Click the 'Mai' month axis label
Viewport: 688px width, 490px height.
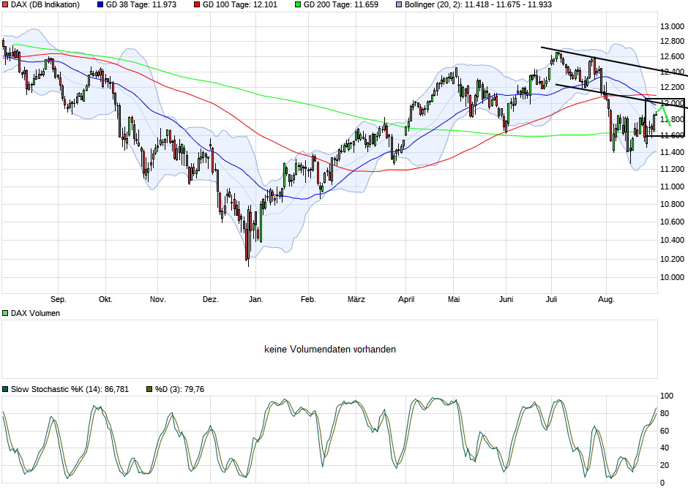pyautogui.click(x=454, y=299)
